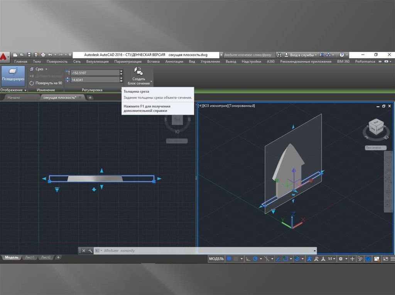The height and width of the screenshot is (295, 395).
Task: Click the Save icon in quick access toolbar
Action: [29, 55]
